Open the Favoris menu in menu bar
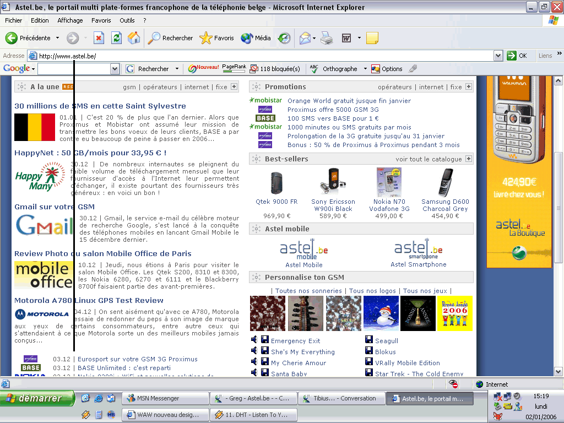564x423 pixels. click(101, 20)
